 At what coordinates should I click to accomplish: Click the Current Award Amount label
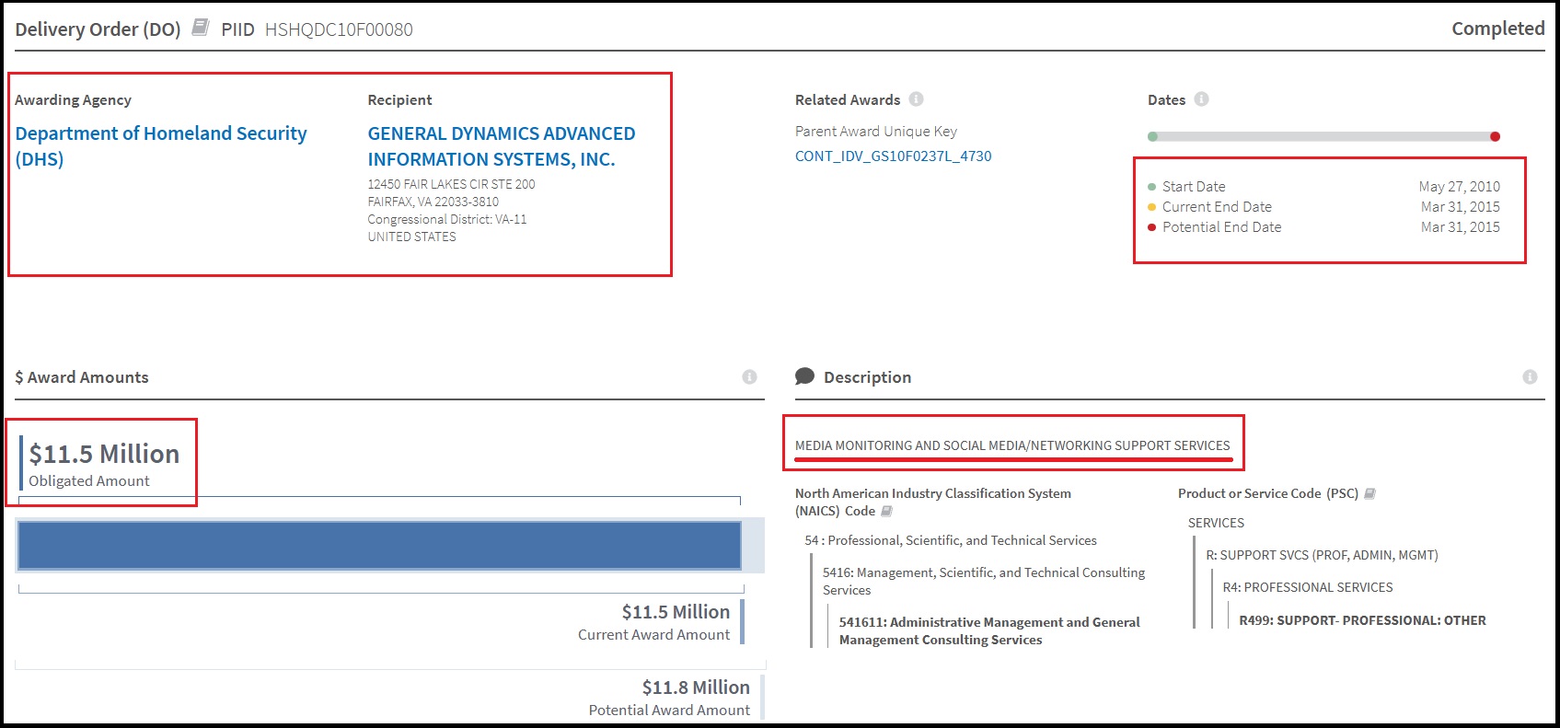pos(653,634)
